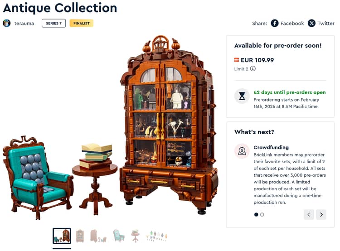Screen dimensions: 340x251
Task: Go to previous What's next slide
Action: coord(309,215)
